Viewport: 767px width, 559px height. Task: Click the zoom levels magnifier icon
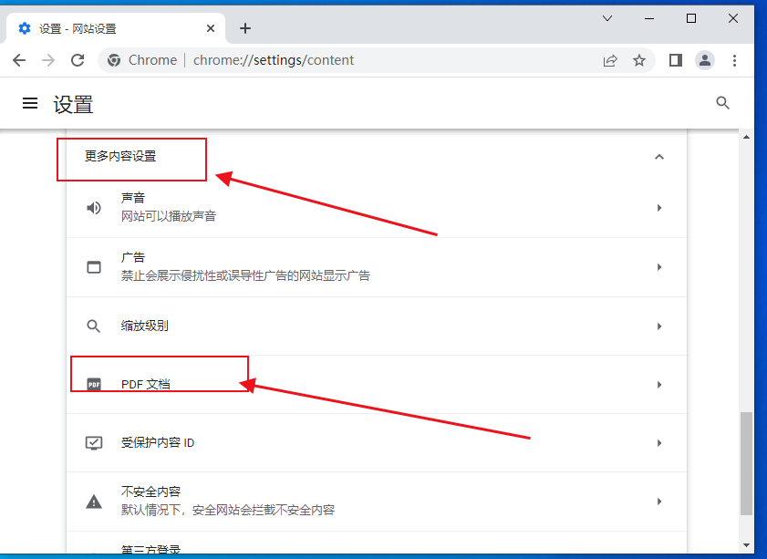93,326
